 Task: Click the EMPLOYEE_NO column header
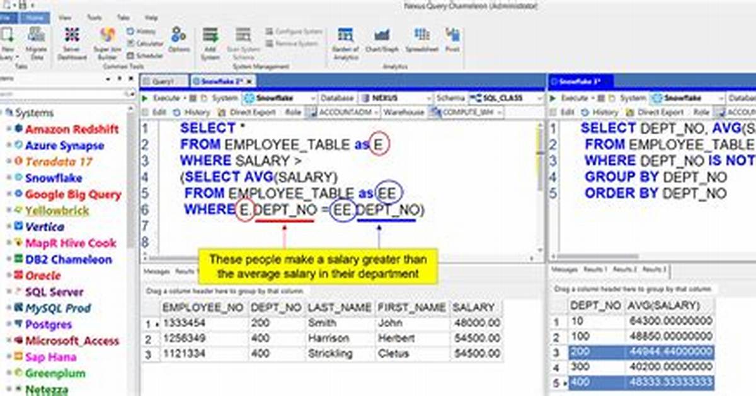[x=203, y=307]
